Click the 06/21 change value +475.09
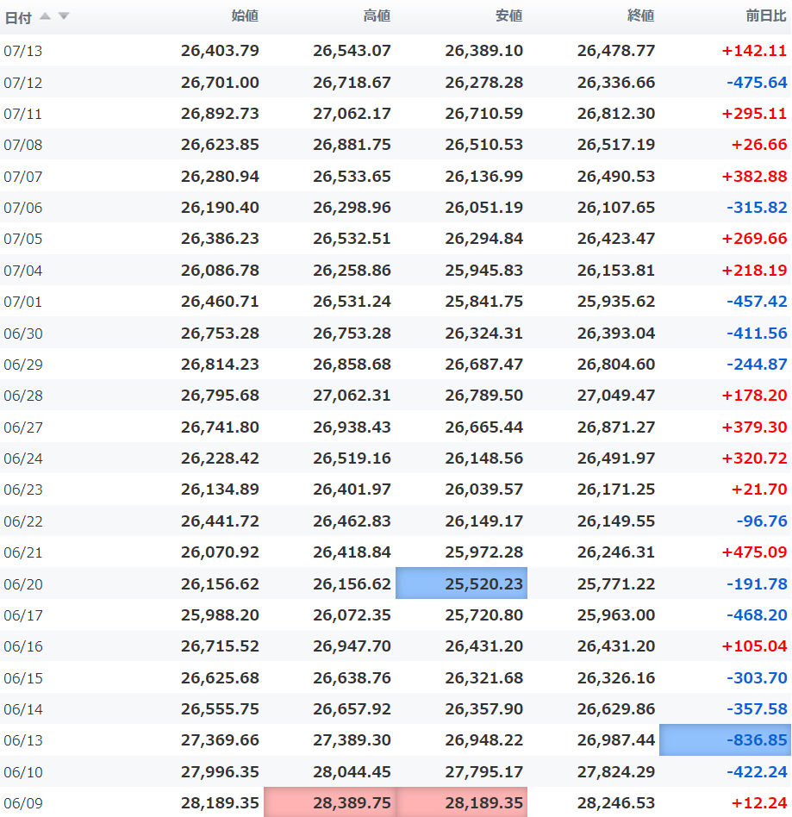This screenshot has width=792, height=817. [754, 552]
